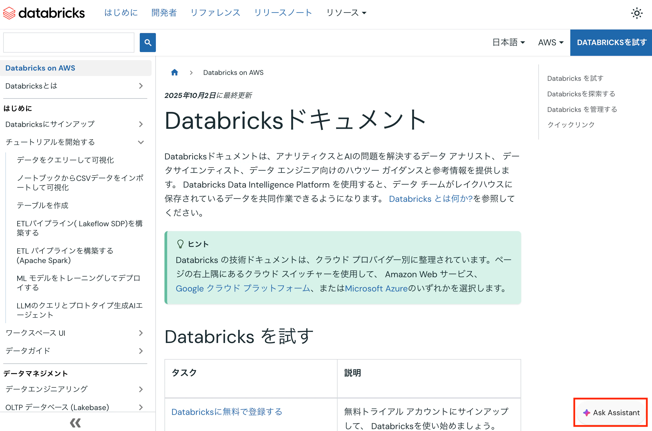Expand the Databricksにサインアップ sidebar chevron

coord(141,124)
